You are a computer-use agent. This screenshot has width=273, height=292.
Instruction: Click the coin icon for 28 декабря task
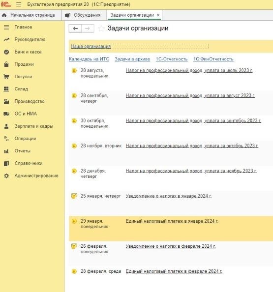click(x=74, y=171)
